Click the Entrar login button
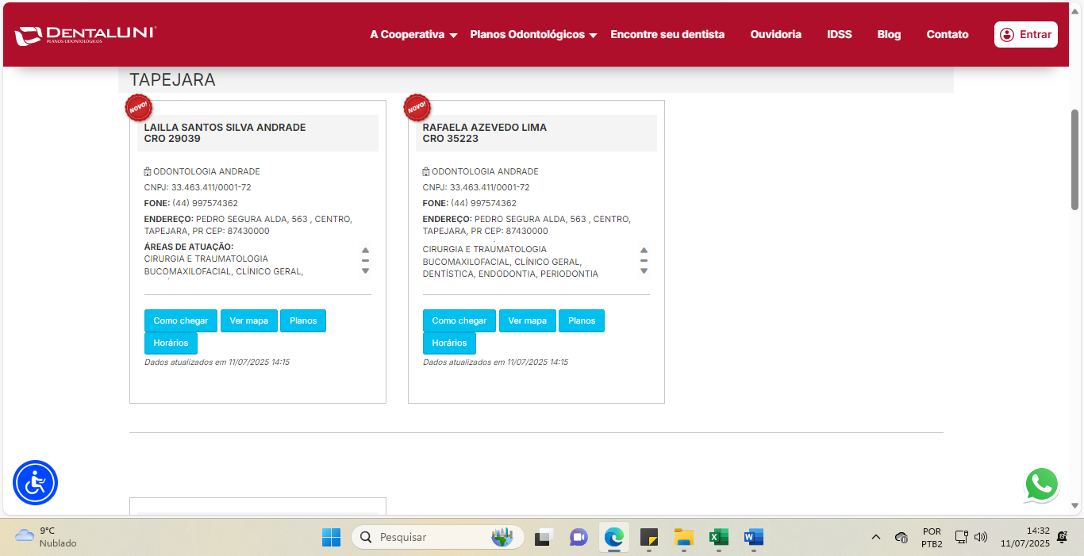 pyautogui.click(x=1026, y=35)
